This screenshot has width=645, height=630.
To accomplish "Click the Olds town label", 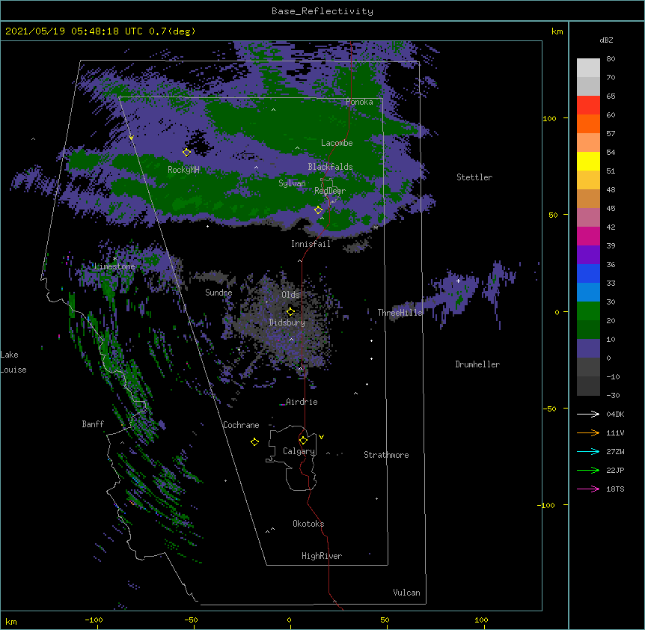I will click(290, 295).
